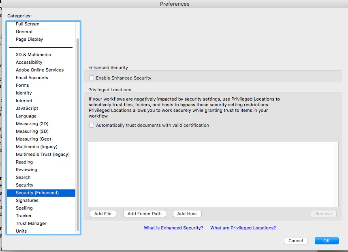The width and height of the screenshot is (348, 252).
Task: Click the Add File button
Action: pyautogui.click(x=103, y=214)
